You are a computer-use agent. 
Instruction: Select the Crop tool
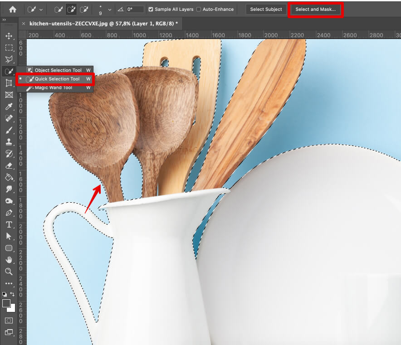click(x=10, y=83)
